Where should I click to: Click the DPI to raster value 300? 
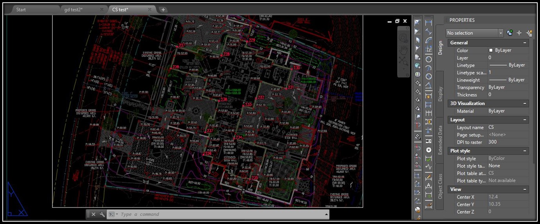coord(493,142)
